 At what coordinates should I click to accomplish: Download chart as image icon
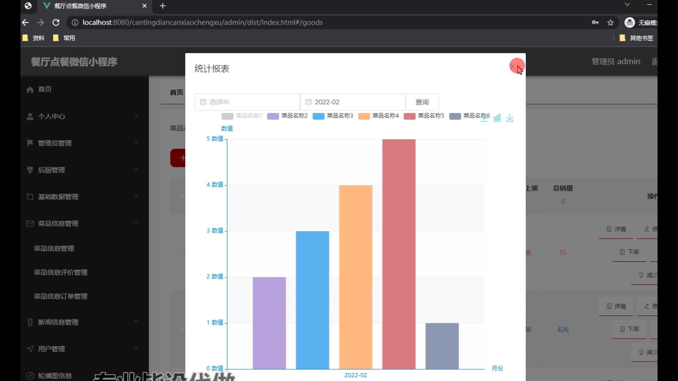click(x=510, y=118)
